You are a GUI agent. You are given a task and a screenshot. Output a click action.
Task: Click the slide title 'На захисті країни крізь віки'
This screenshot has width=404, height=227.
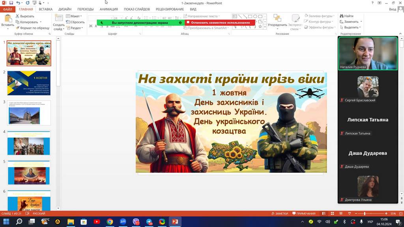coord(231,79)
